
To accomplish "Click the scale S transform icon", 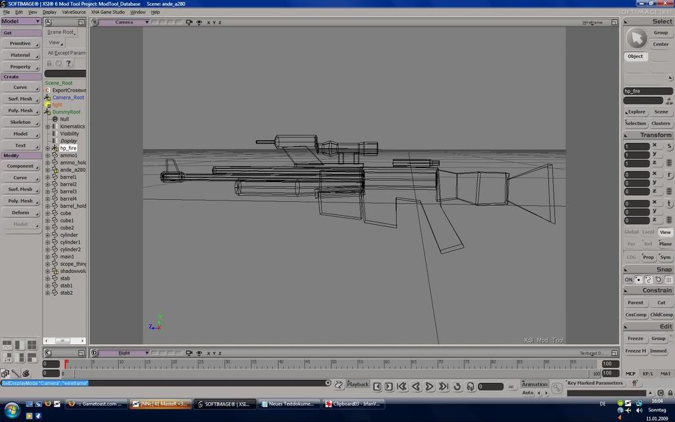I will (x=670, y=146).
